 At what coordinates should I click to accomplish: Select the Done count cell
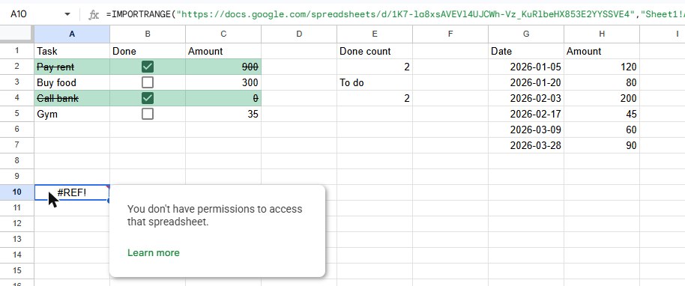coord(375,51)
